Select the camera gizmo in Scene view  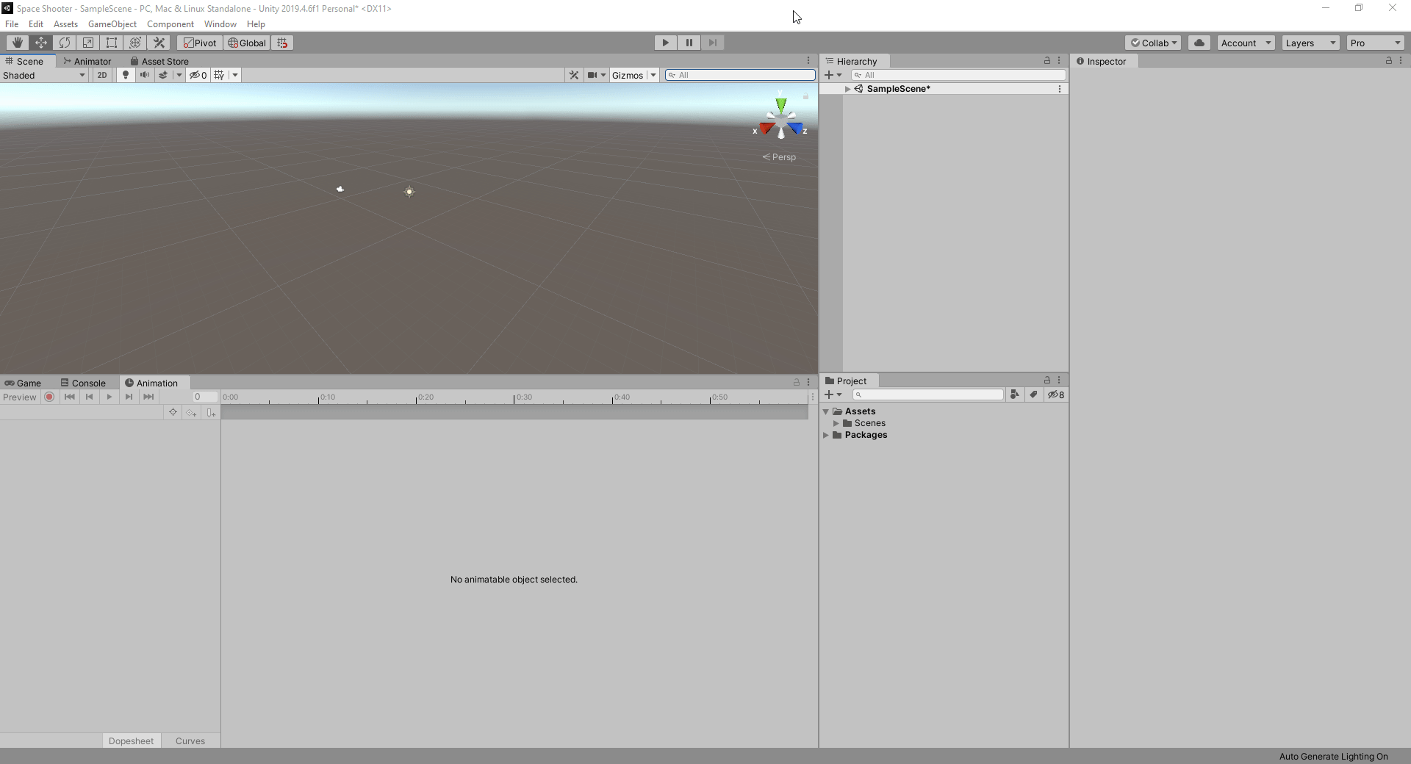340,190
